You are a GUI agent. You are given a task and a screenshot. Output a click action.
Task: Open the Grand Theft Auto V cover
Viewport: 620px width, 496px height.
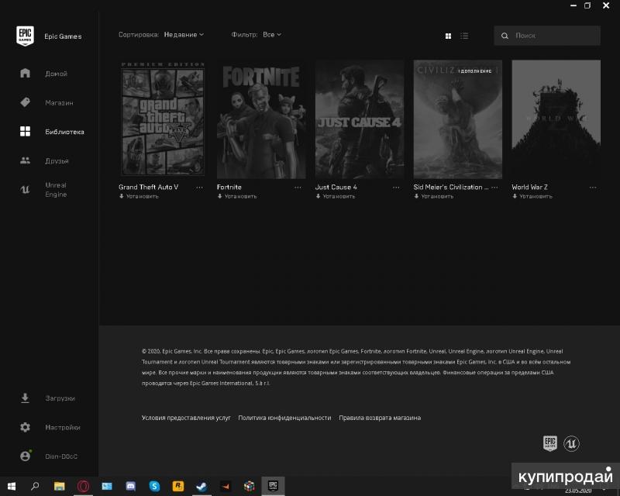pyautogui.click(x=163, y=119)
